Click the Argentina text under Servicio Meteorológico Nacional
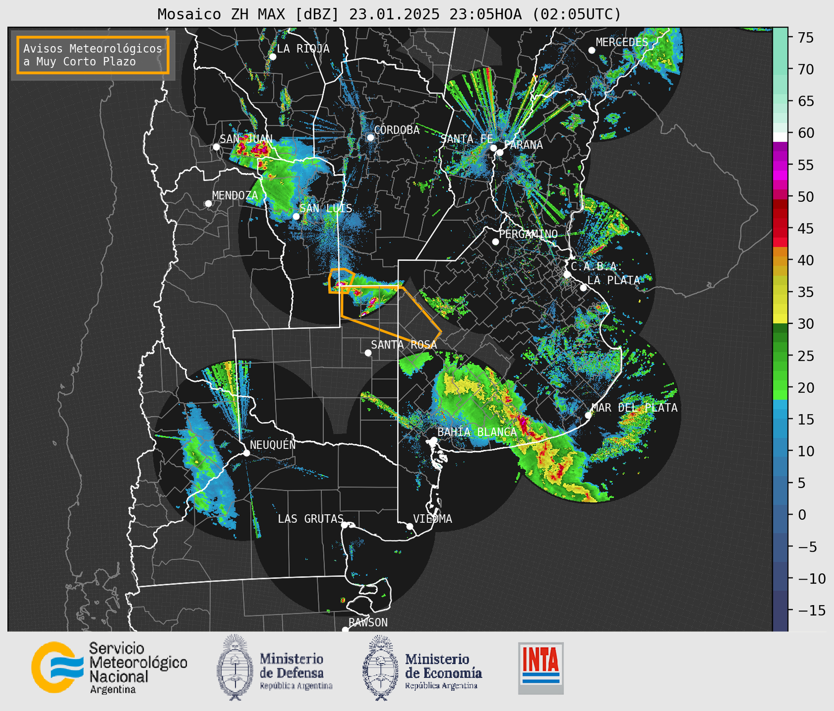 pyautogui.click(x=113, y=689)
